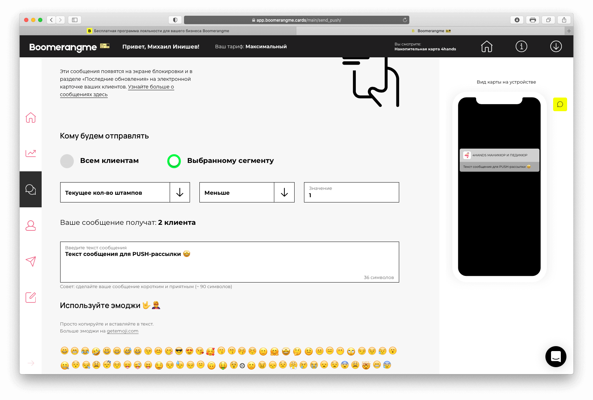This screenshot has height=400, width=593.
Task: Open the analytics chart icon in sidebar
Action: point(30,153)
